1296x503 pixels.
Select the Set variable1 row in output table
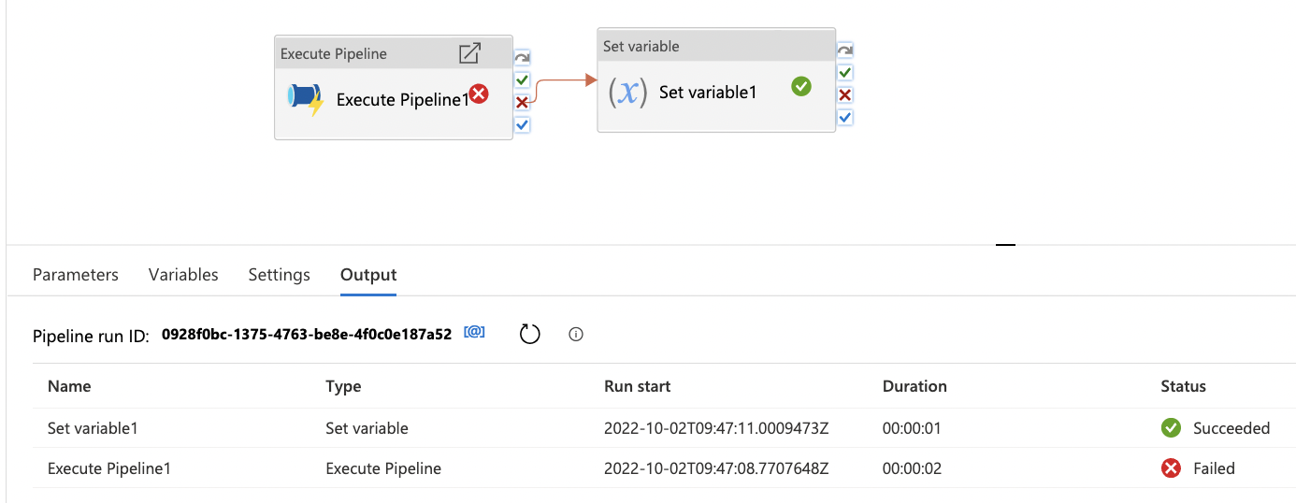click(93, 428)
